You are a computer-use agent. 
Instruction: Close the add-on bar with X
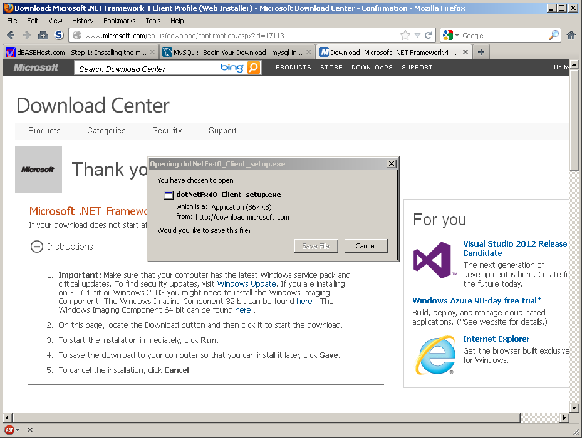point(30,430)
